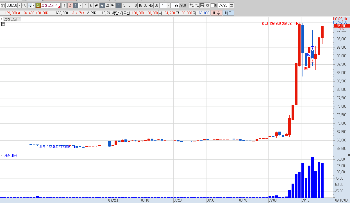Toggle the D checkbox beside the date

tap(213, 5)
